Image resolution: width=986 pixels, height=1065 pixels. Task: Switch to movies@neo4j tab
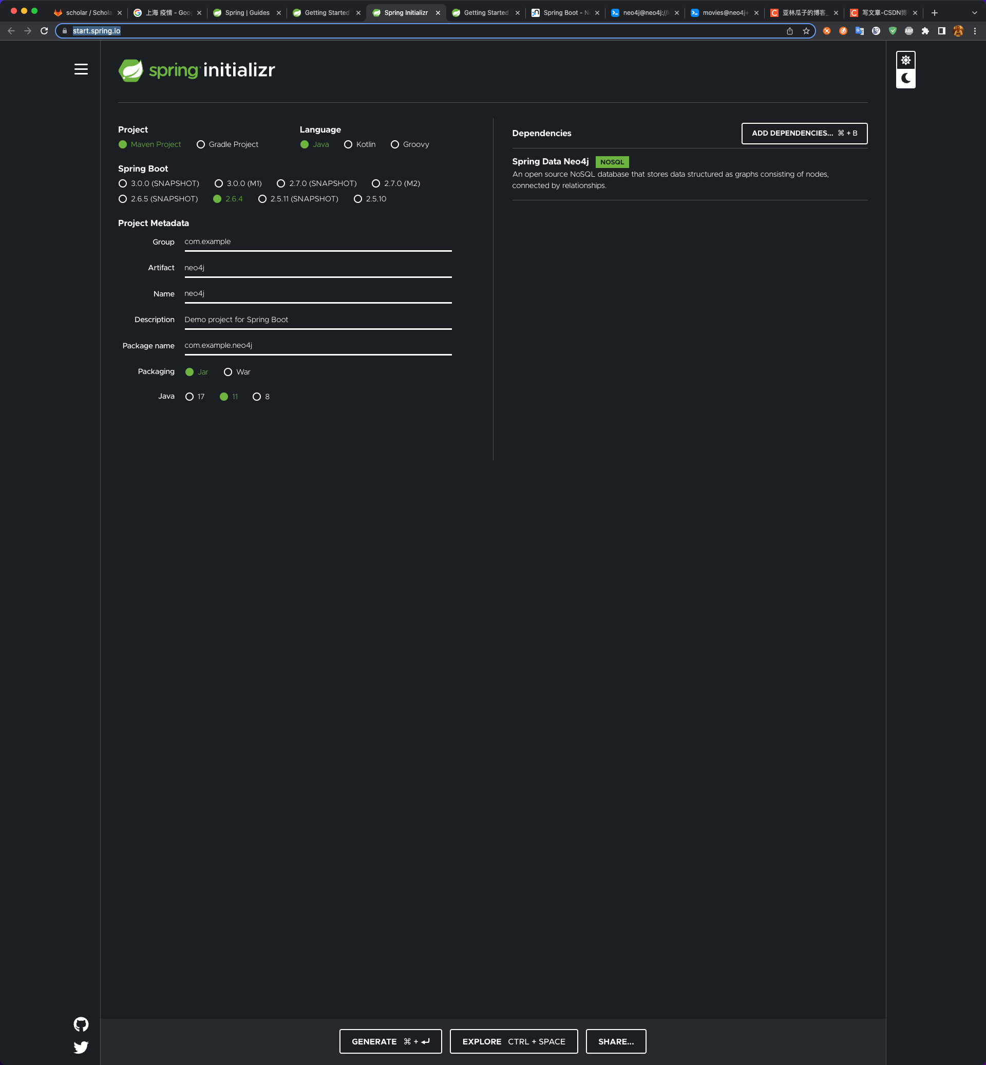(725, 13)
